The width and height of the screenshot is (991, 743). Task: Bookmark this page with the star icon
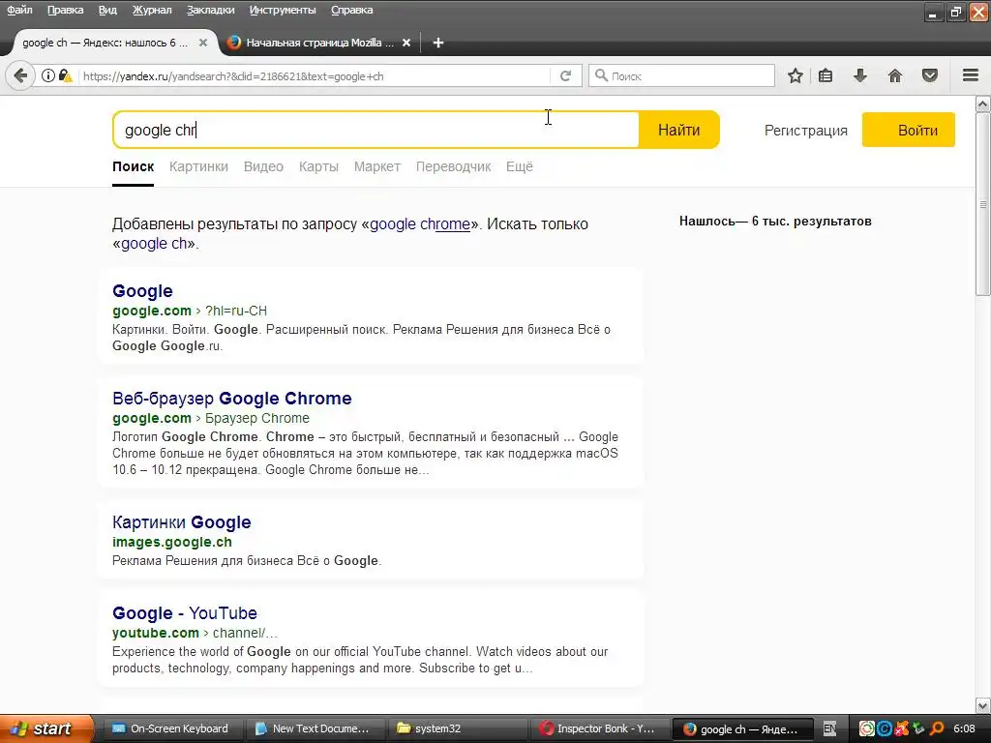point(796,75)
